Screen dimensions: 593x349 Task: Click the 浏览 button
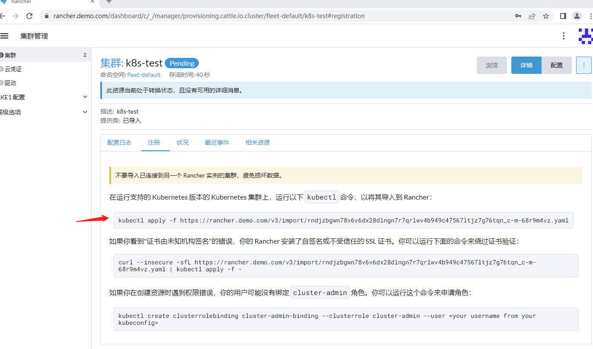tap(492, 65)
